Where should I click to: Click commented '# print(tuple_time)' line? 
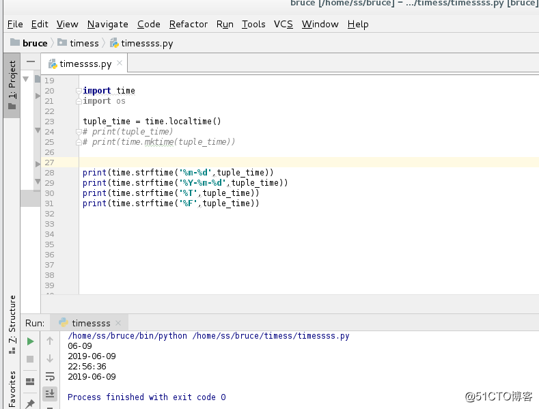tap(128, 132)
